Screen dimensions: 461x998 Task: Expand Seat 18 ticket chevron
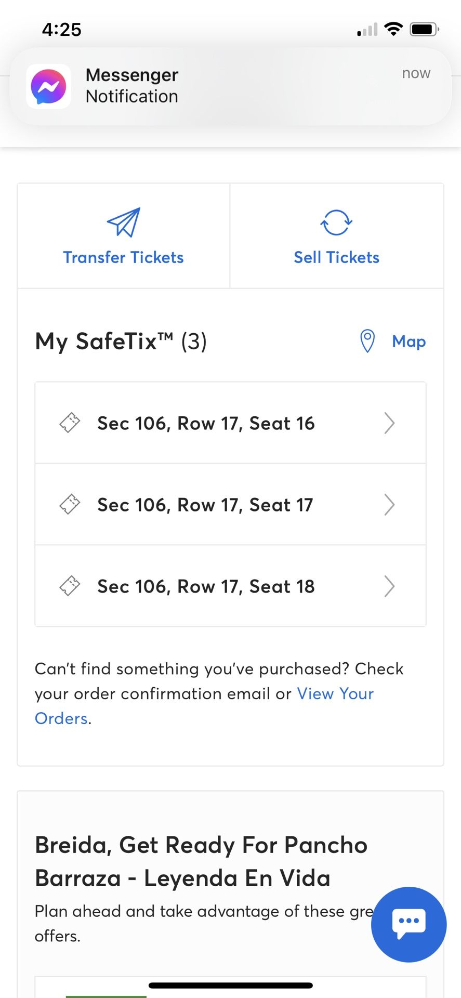coord(389,586)
